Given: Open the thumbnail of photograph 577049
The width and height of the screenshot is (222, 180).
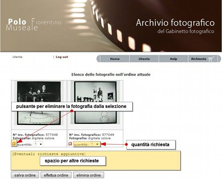Looking at the screenshot, I should [x=95, y=103].
